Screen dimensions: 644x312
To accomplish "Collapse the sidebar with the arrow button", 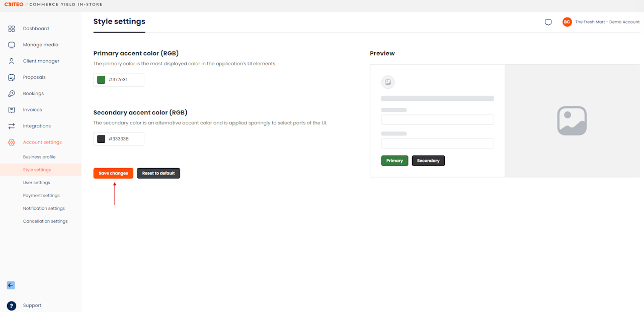I will point(11,285).
